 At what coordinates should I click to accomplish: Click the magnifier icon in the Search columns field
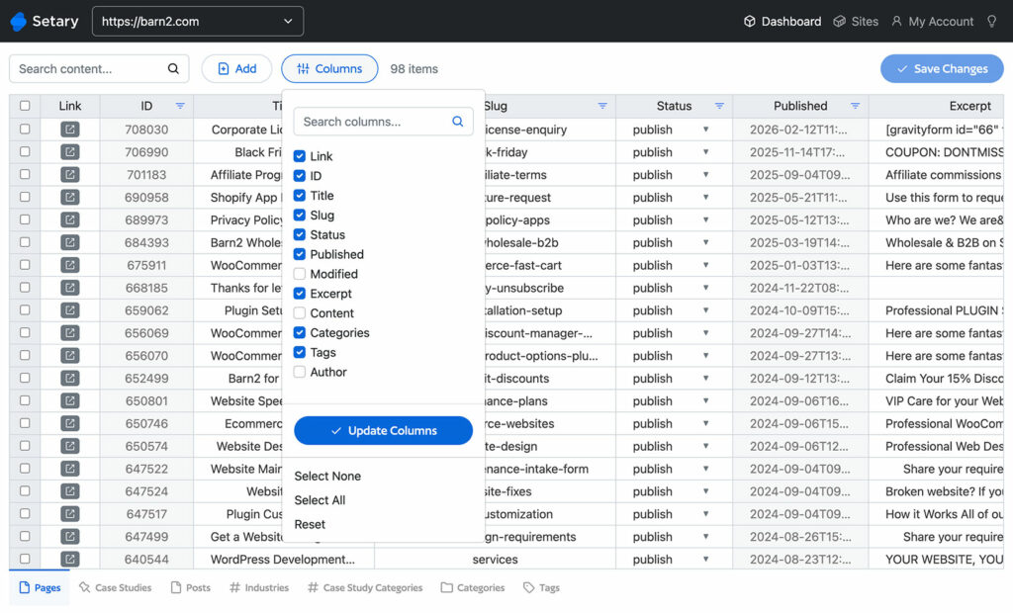(x=457, y=122)
